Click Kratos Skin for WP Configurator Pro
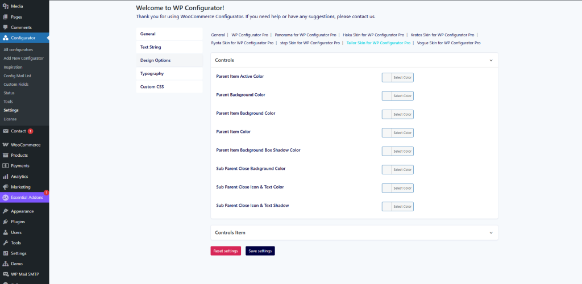Viewport: 582px width, 284px height. (442, 35)
